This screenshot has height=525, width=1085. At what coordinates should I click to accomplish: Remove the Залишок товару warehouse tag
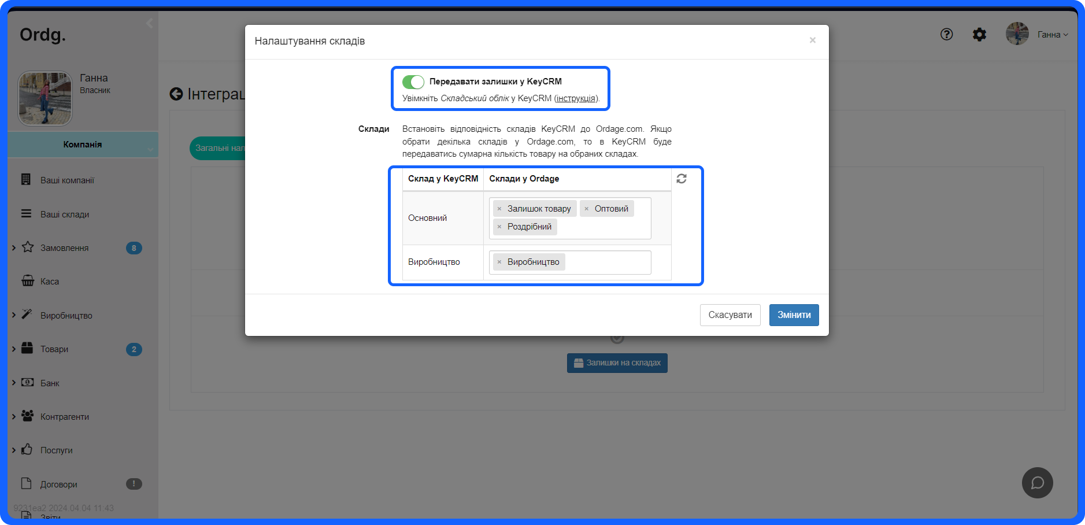499,209
